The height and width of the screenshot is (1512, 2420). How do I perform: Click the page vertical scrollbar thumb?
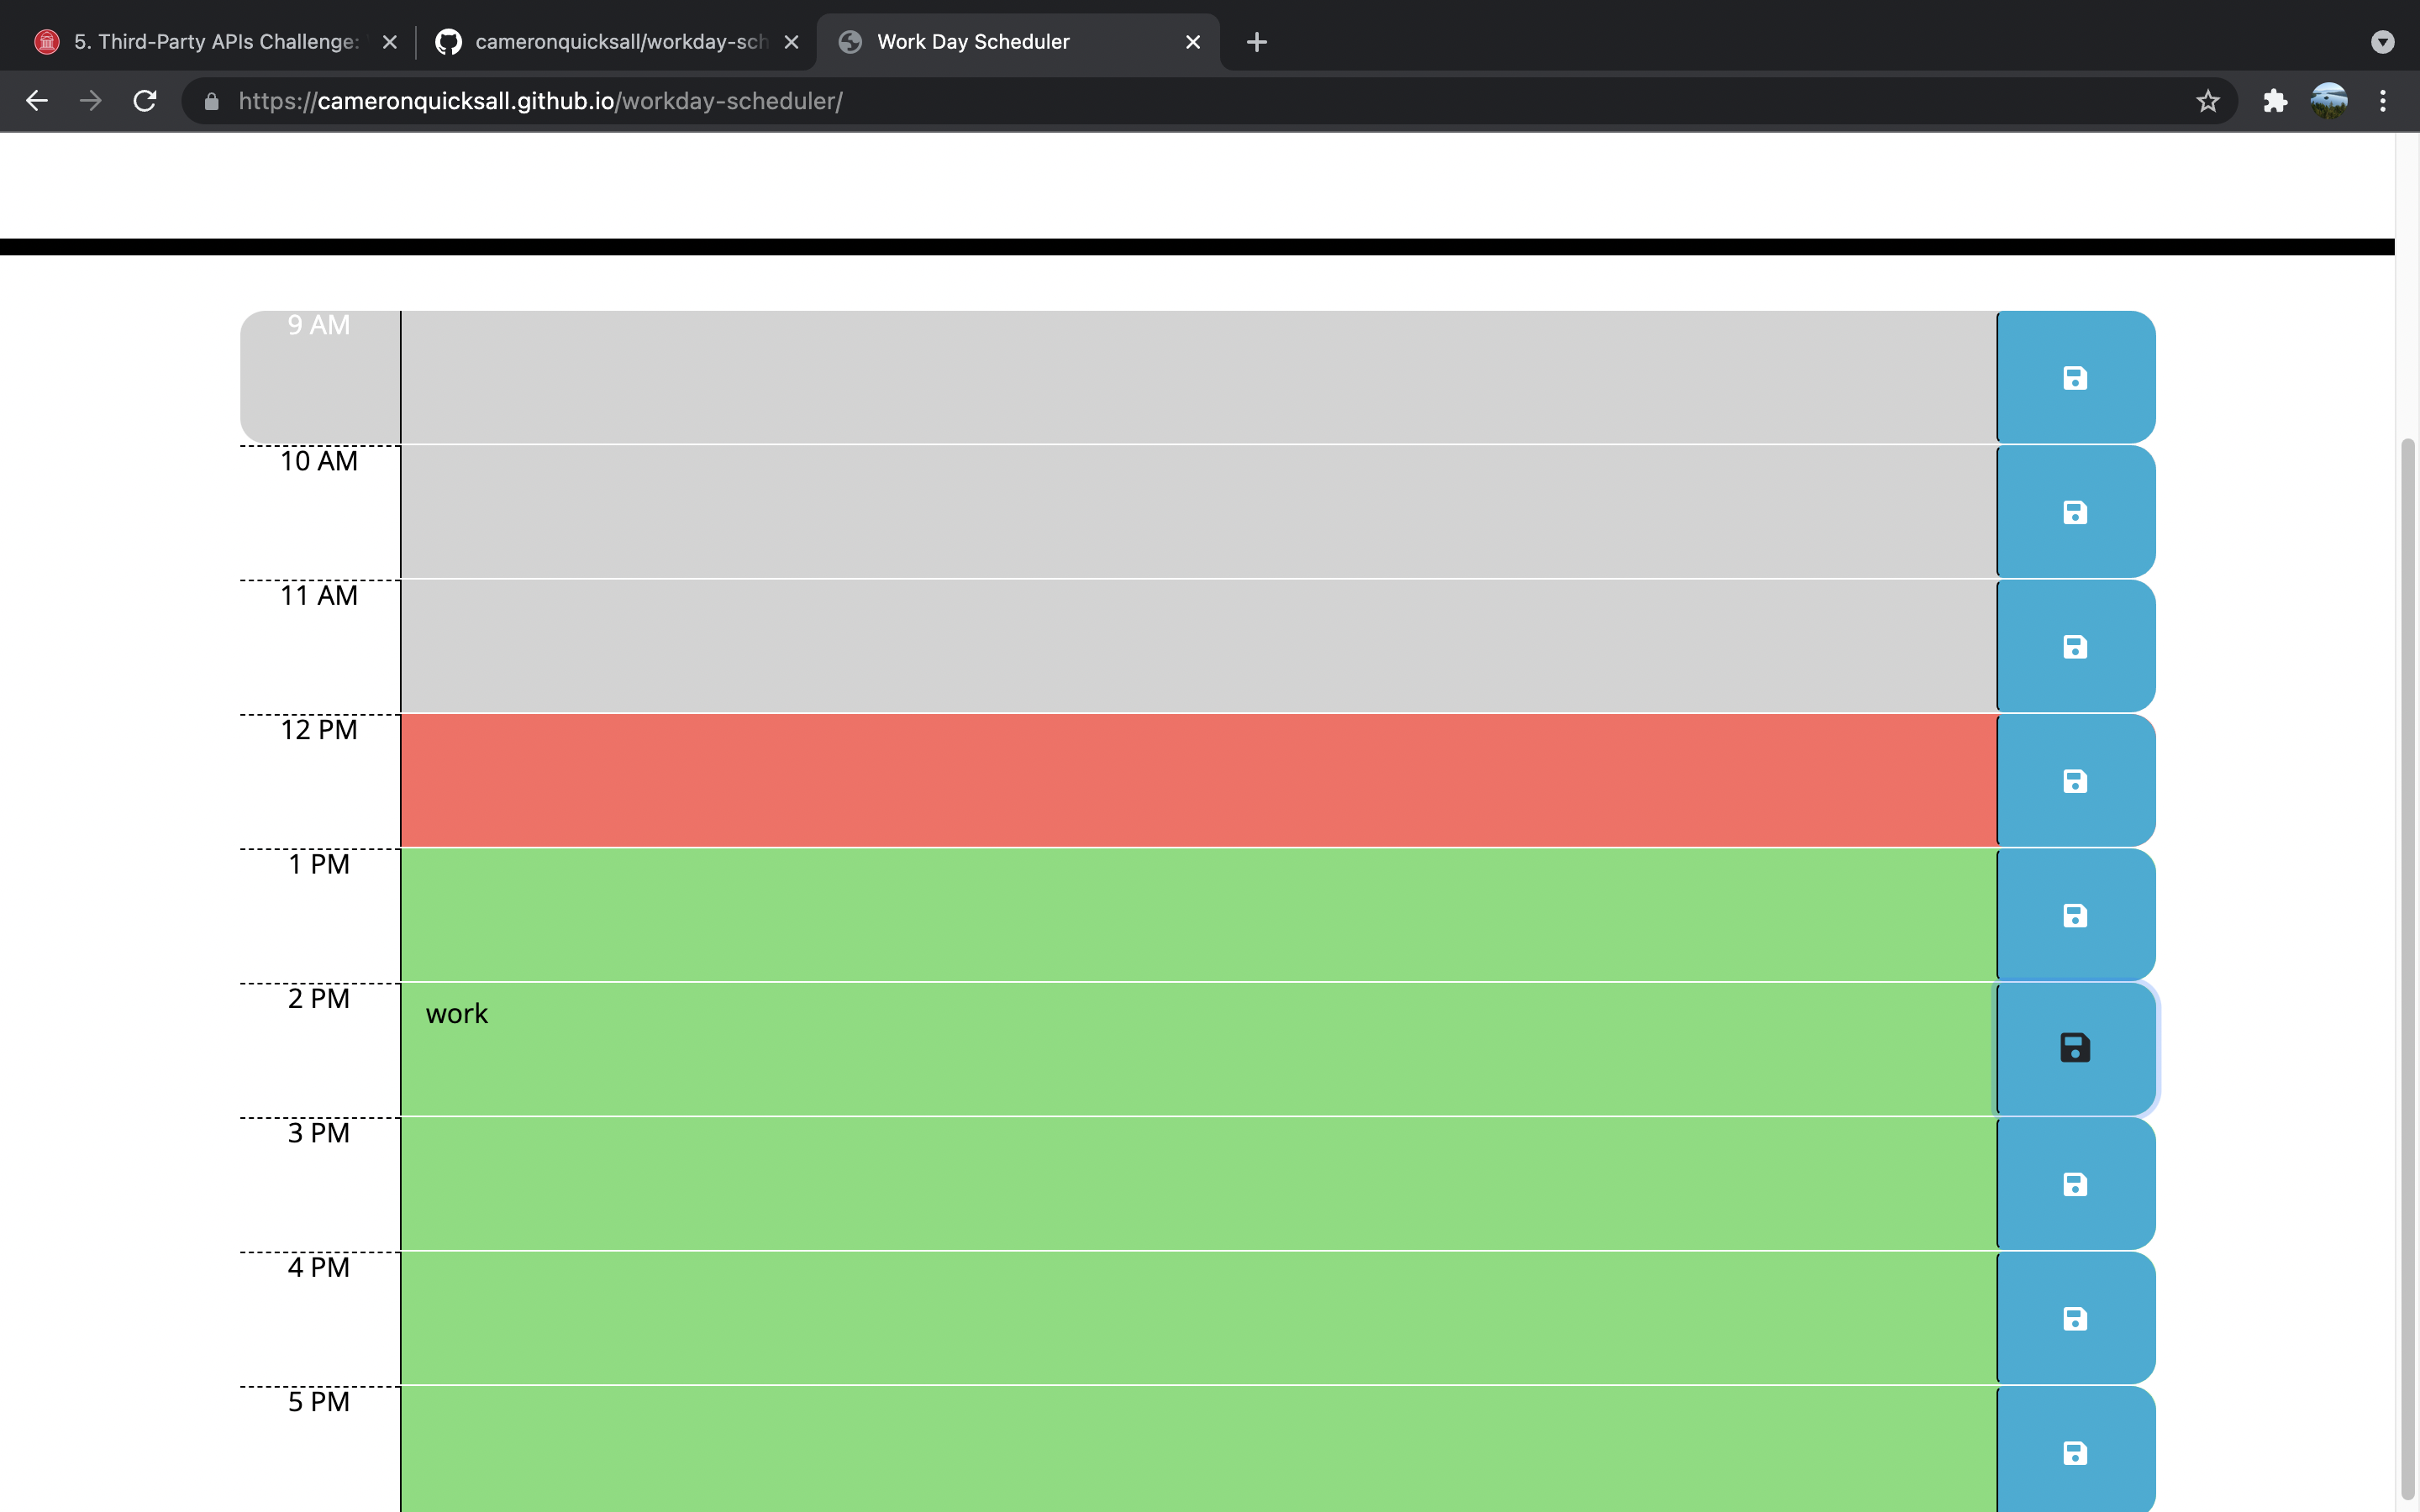click(x=2407, y=970)
